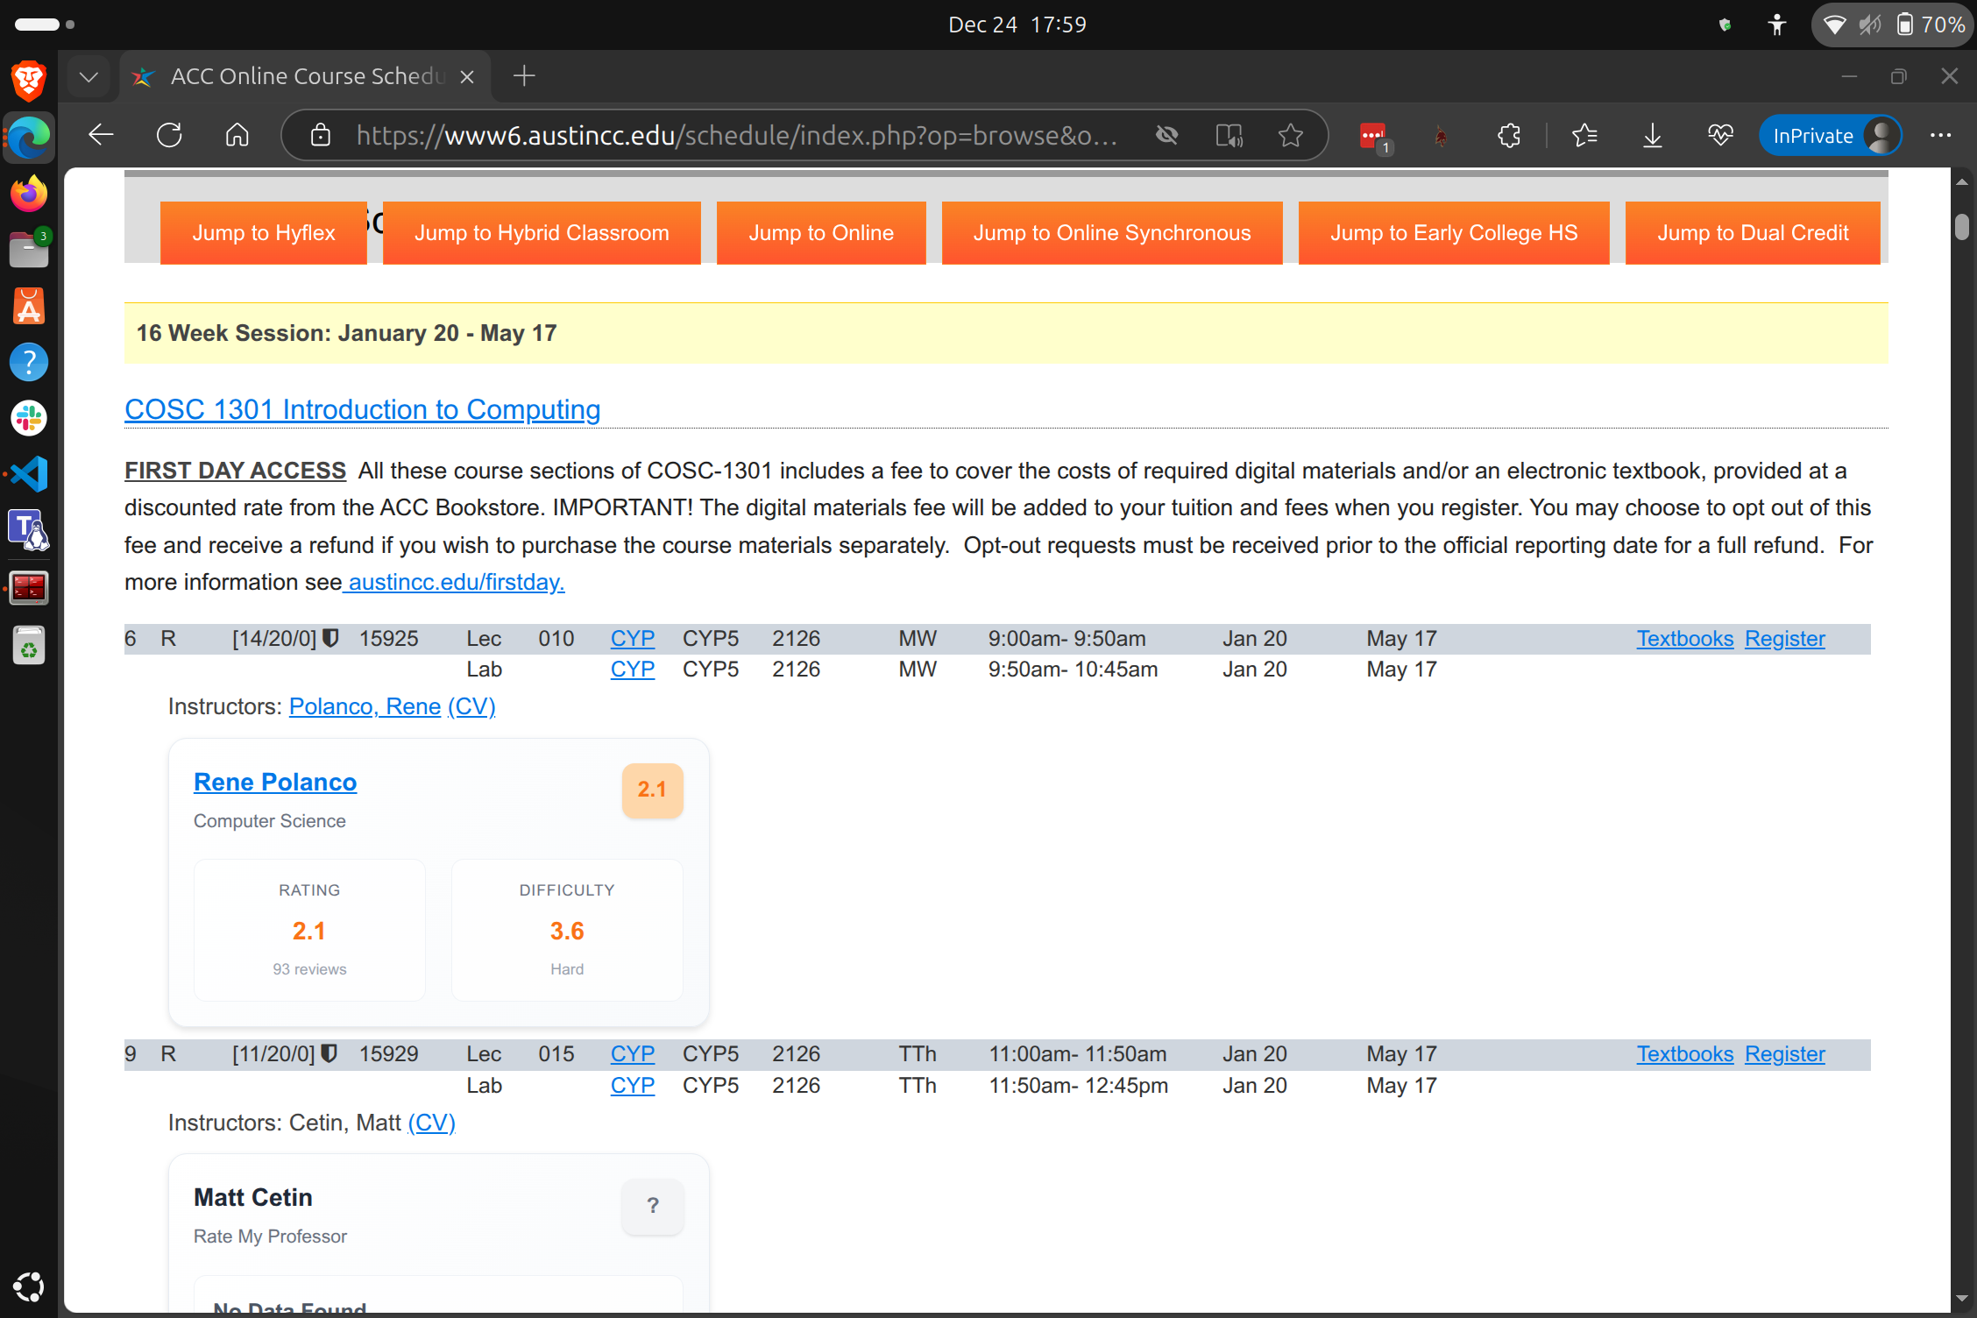Click the Jump to Hybrid Classroom button
This screenshot has height=1318, width=1977.
(x=542, y=232)
